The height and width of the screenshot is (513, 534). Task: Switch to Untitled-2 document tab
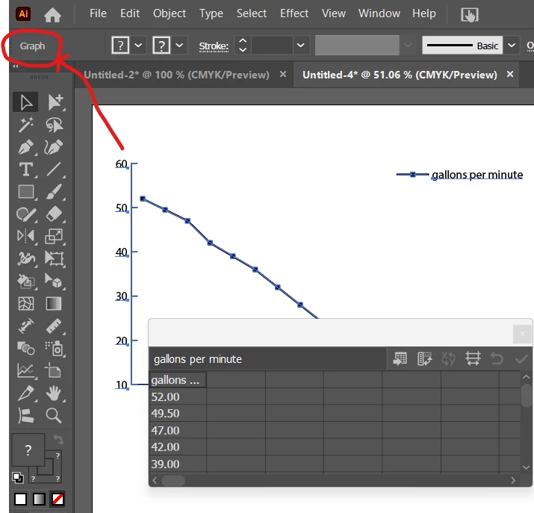click(x=176, y=75)
